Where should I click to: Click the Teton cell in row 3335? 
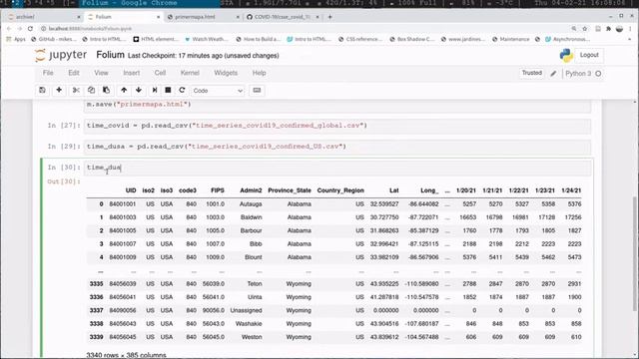[x=255, y=283]
